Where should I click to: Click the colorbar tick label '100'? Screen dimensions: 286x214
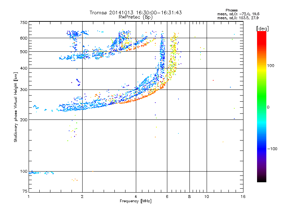point(271,66)
